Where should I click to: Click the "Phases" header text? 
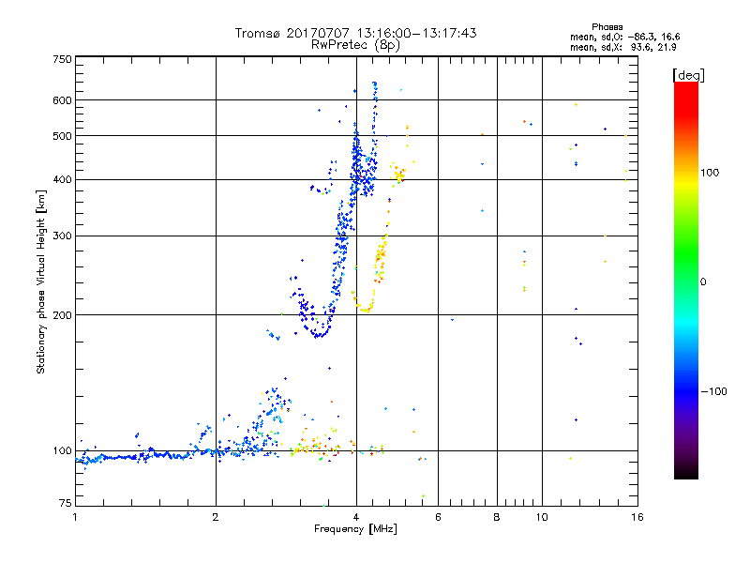coord(607,27)
